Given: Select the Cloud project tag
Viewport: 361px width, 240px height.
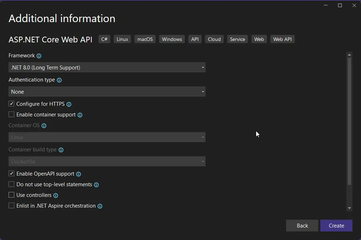Looking at the screenshot, I should tap(214, 39).
